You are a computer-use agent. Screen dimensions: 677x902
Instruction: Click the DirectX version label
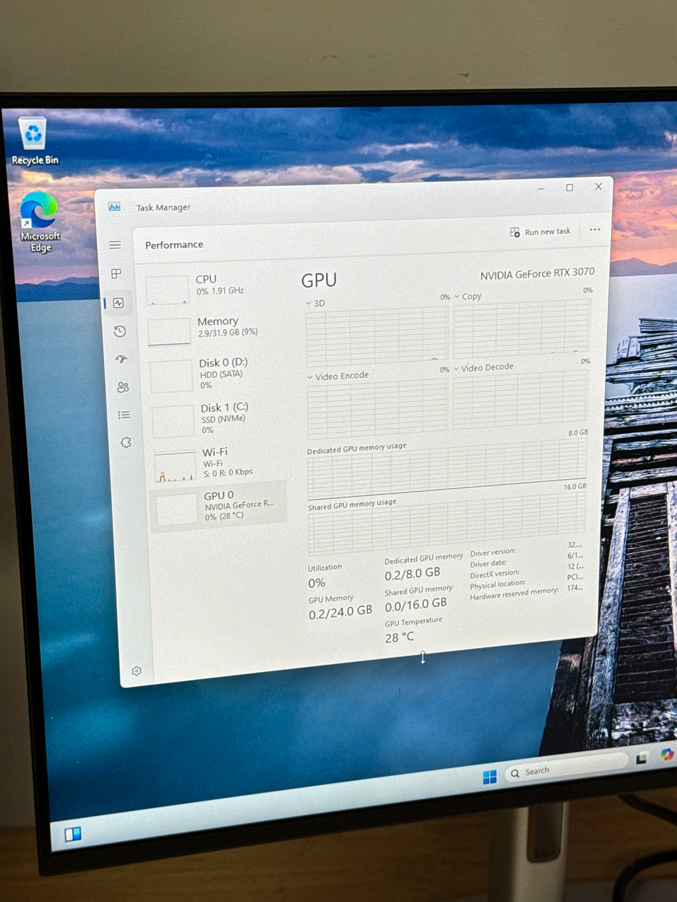[495, 574]
